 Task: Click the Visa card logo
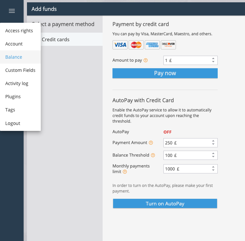tap(120, 45)
